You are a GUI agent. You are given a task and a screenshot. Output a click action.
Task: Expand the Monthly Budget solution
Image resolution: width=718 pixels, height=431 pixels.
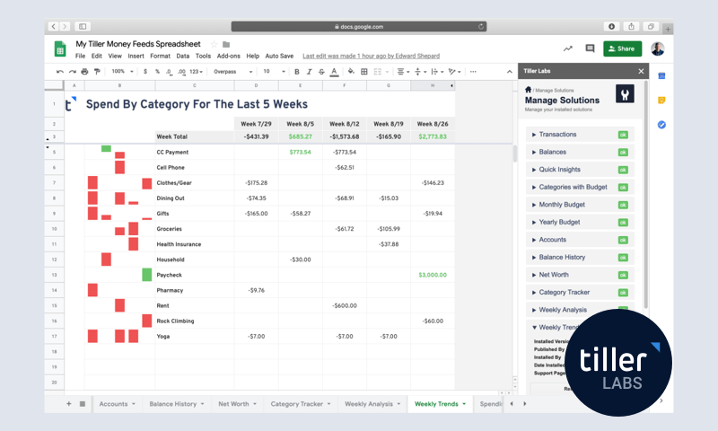580,205
